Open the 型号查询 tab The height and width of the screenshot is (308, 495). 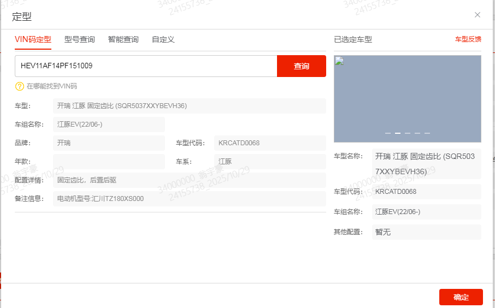point(79,39)
